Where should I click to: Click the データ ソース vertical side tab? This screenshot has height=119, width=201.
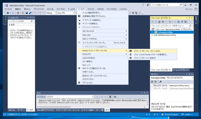coord(5,21)
